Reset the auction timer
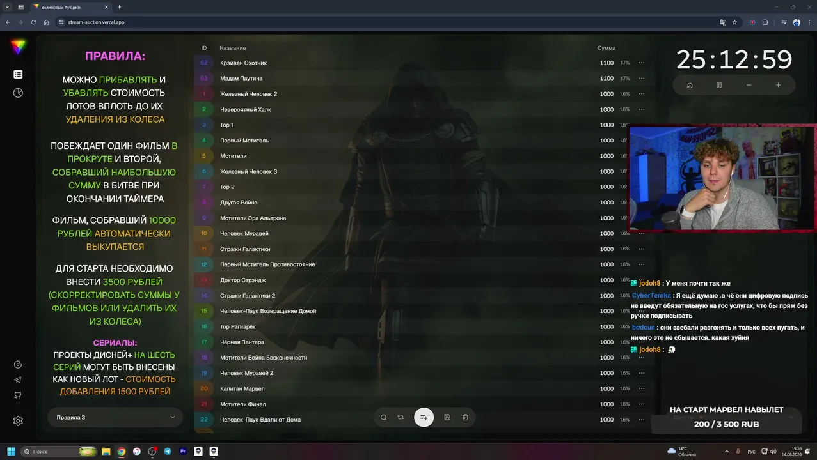The image size is (817, 460). (x=690, y=85)
